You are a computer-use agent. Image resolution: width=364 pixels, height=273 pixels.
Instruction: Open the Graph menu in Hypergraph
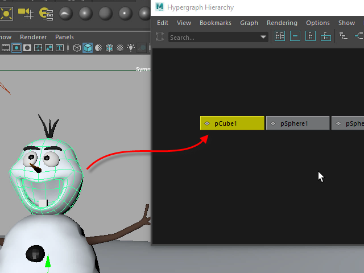pos(249,23)
